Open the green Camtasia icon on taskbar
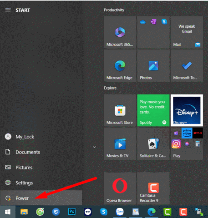Image resolution: width=208 pixels, height=218 pixels. pyautogui.click(x=167, y=212)
